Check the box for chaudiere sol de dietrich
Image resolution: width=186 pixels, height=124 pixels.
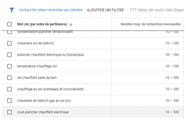[10, 43]
